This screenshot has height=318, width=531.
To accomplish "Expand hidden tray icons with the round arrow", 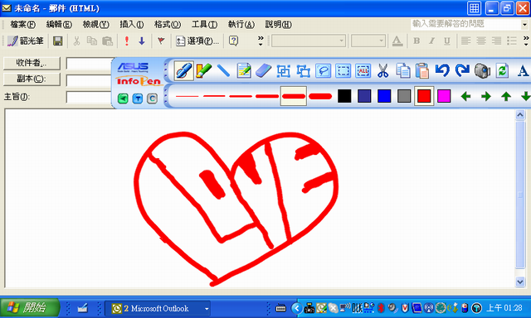I will [x=297, y=308].
